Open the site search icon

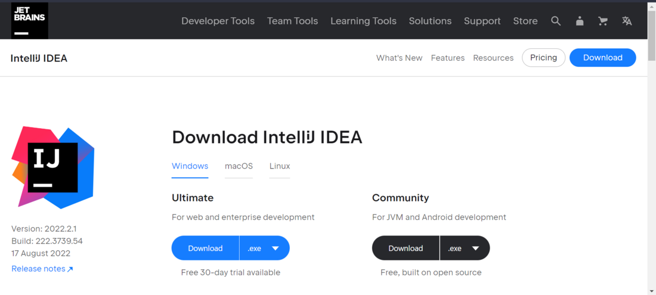point(556,21)
